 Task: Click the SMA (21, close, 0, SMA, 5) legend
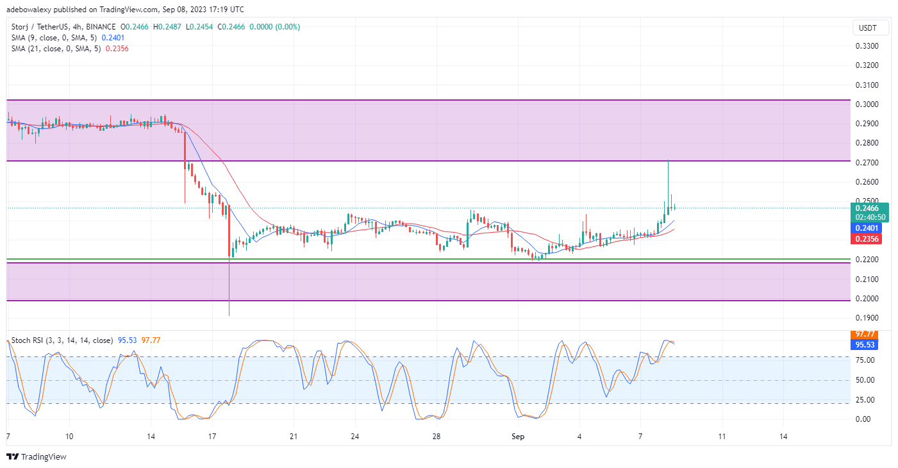56,49
